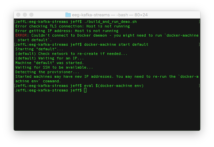Click the line '(default) Waiting for an IP...'
This screenshot has width=214, height=147.
[49, 58]
